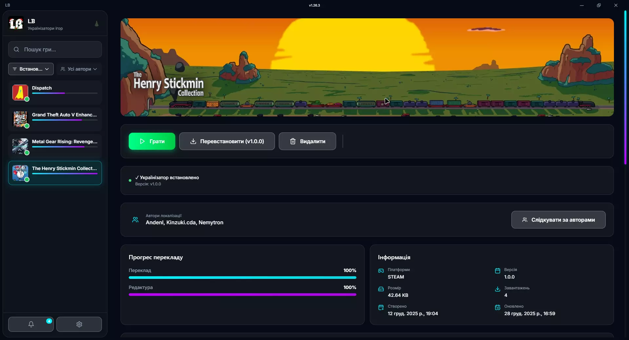Focus the game search field

(55, 49)
